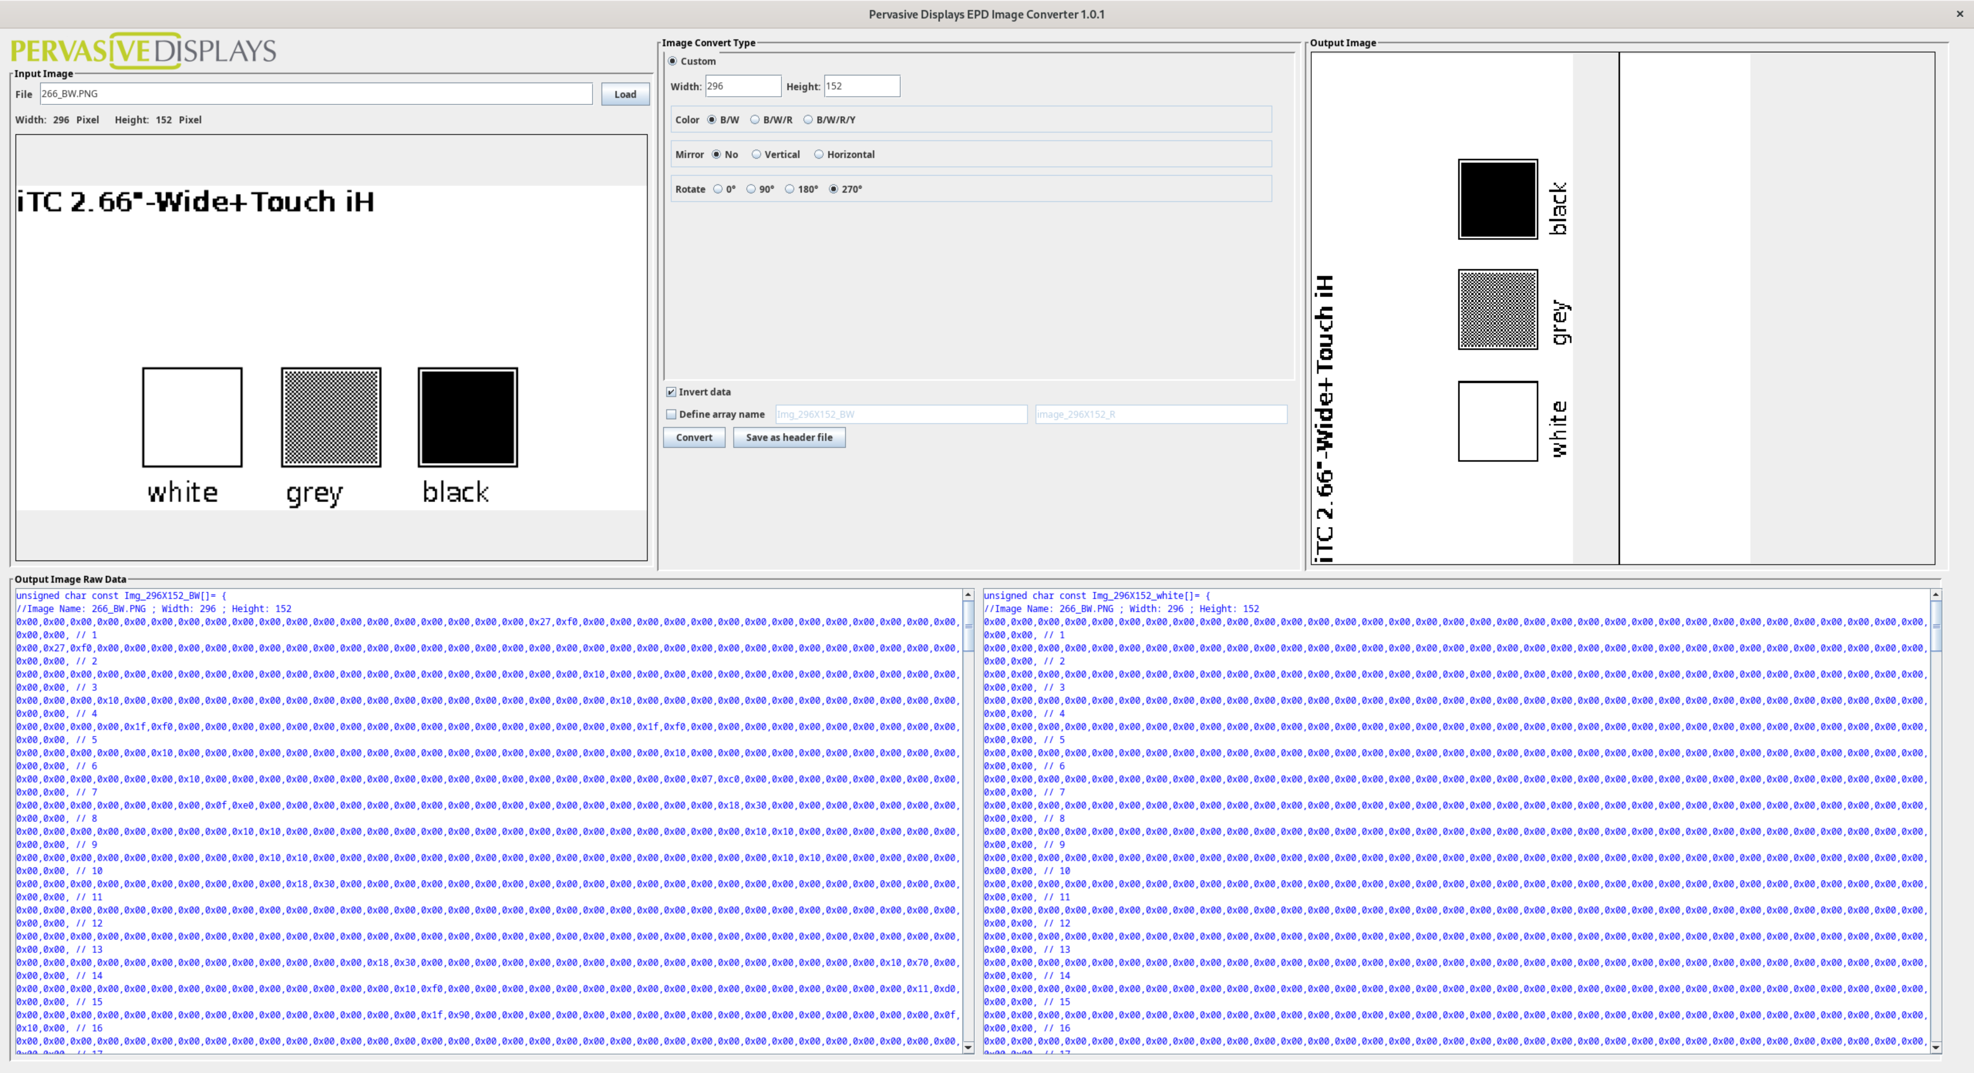Click the Width input field
This screenshot has height=1073, width=1974.
(743, 86)
